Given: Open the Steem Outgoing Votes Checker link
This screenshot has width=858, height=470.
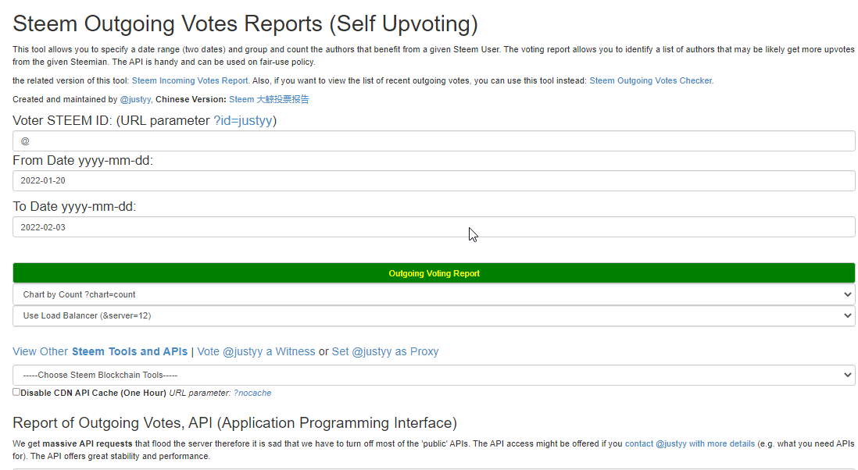Looking at the screenshot, I should tap(651, 80).
